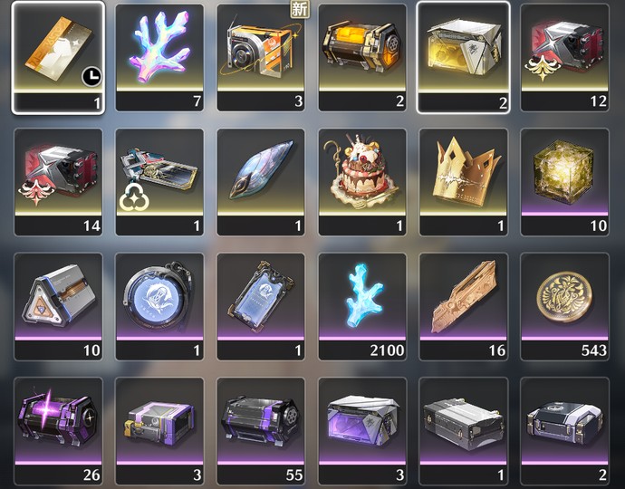Select the red supply box with count 12
625x489 pixels.
coord(564,58)
